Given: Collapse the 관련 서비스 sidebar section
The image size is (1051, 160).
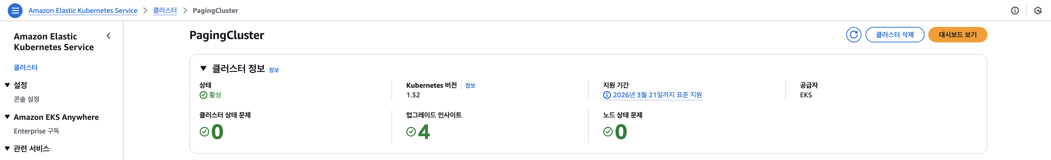Looking at the screenshot, I should click(7, 149).
